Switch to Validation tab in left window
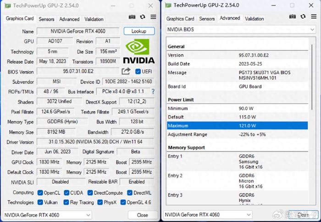321x222 pixels. coord(94,19)
